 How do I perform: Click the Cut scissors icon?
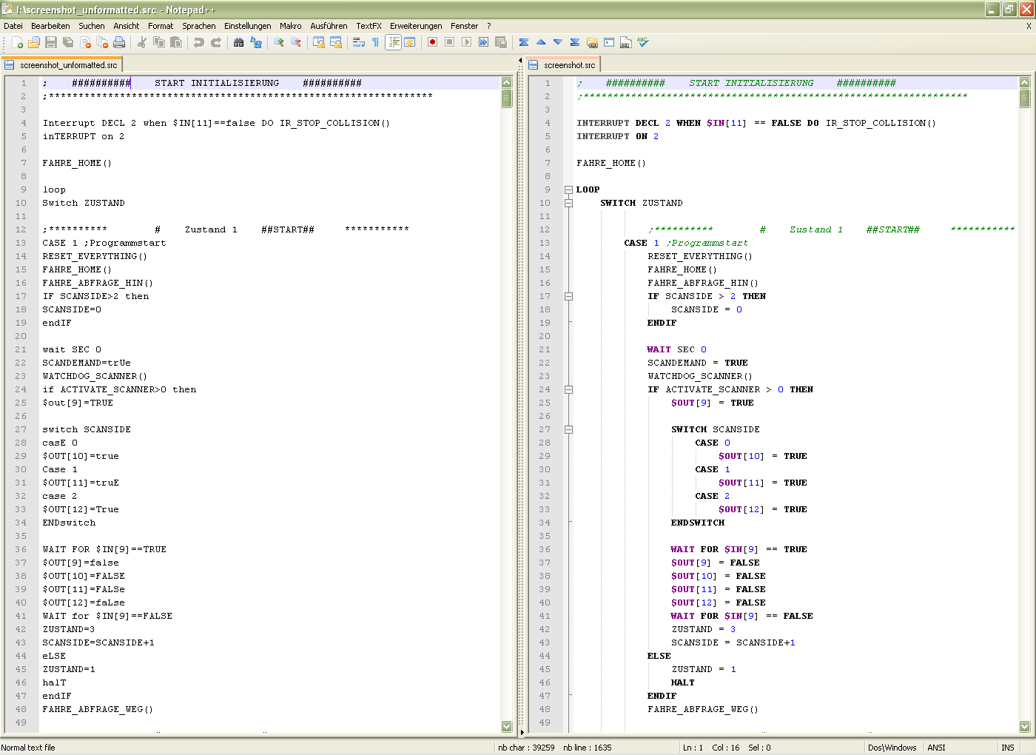tap(142, 43)
